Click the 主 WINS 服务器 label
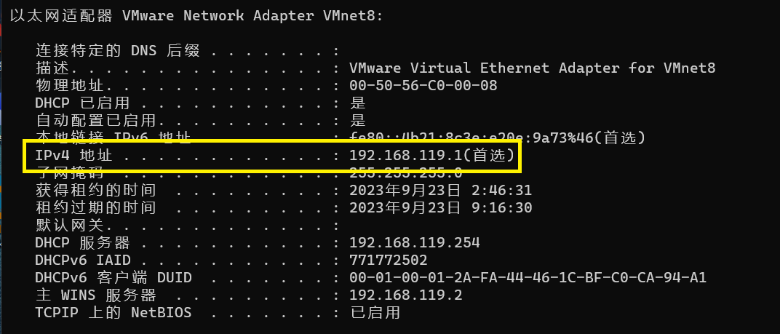The height and width of the screenshot is (334, 780). tap(95, 295)
